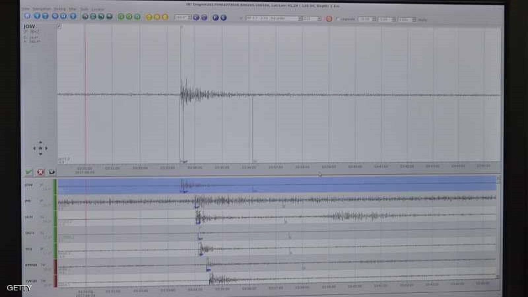Click the first green circular toolbar icon
The image size is (528, 297).
121,17
